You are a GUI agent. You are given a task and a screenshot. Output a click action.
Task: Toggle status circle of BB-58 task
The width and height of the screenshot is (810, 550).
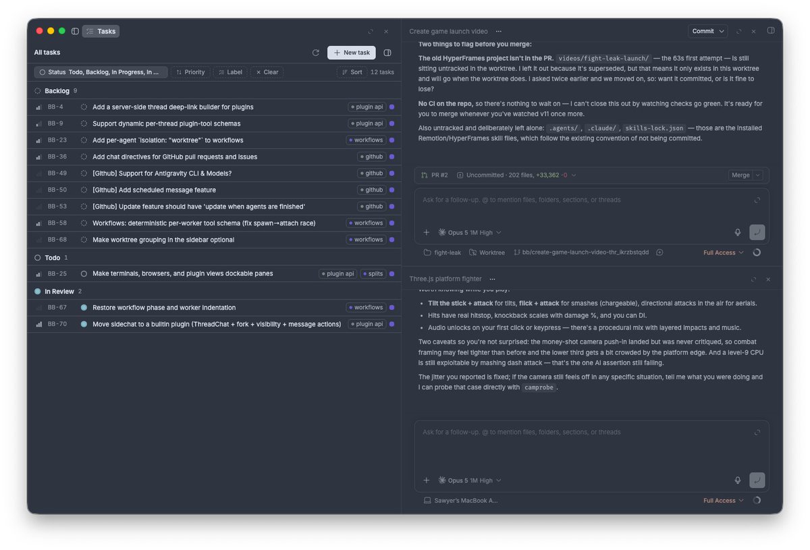84,223
